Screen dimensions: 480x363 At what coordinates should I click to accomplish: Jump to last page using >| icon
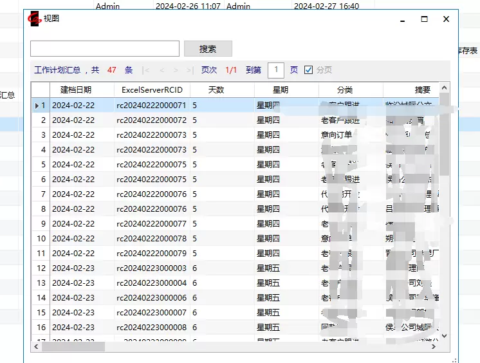click(x=189, y=70)
